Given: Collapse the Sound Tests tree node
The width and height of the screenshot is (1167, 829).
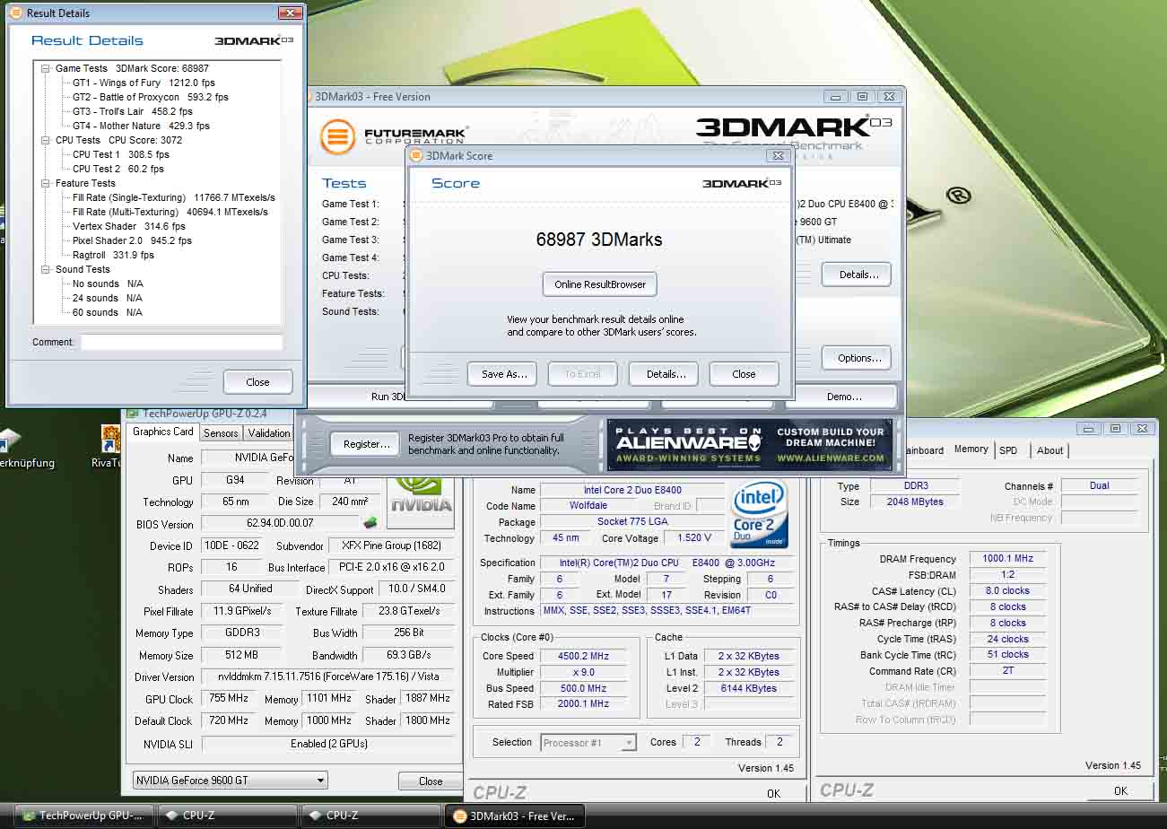Looking at the screenshot, I should point(45,269).
